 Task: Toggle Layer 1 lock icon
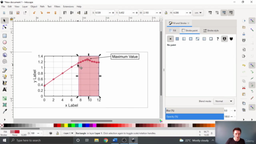coord(57,133)
